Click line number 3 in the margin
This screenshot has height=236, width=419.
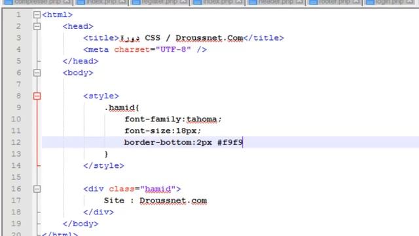pos(18,38)
